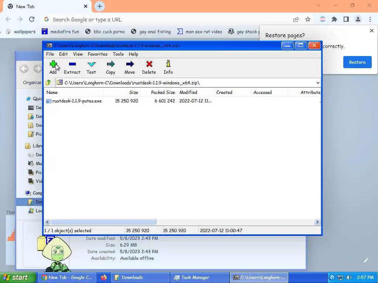This screenshot has height=283, width=378.
Task: Open the mediafire fun bookmark
Action: coord(60,32)
